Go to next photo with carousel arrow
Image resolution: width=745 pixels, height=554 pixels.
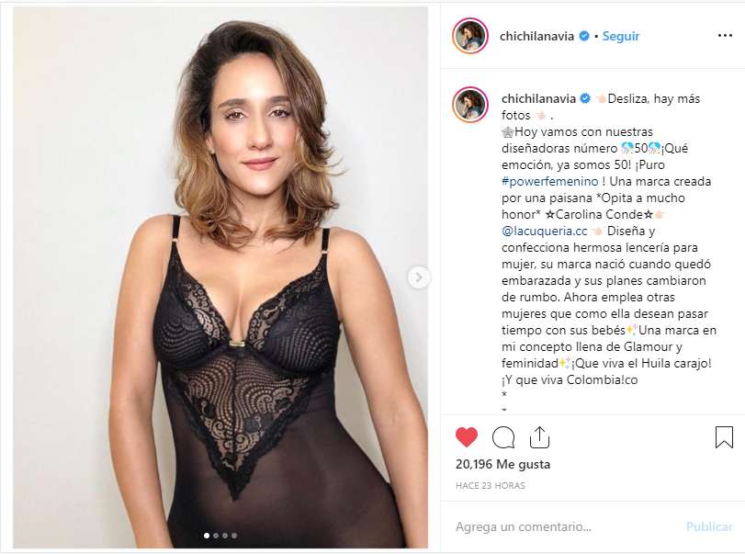(418, 277)
